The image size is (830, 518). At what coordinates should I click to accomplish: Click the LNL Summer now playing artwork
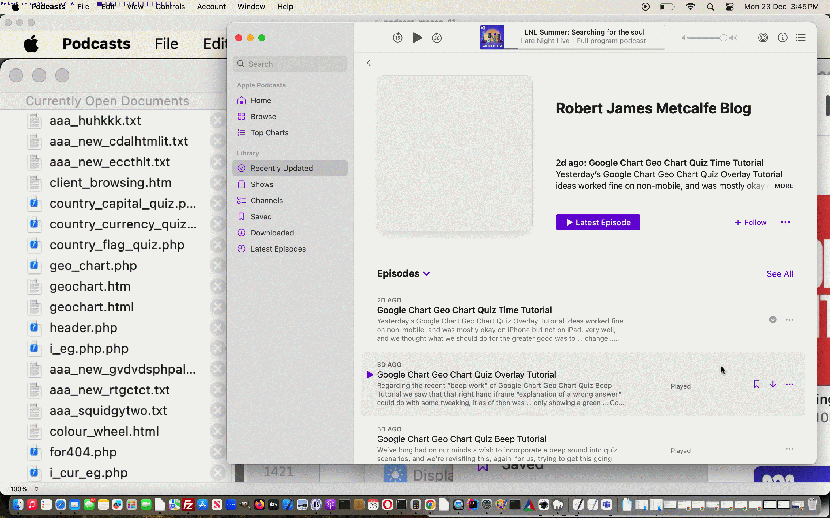coord(492,37)
